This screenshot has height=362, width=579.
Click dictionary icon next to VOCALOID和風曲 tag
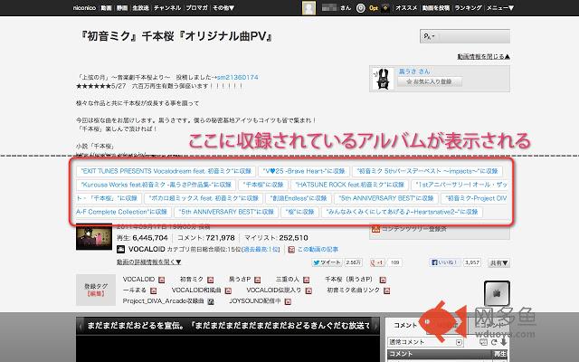pyautogui.click(x=228, y=291)
